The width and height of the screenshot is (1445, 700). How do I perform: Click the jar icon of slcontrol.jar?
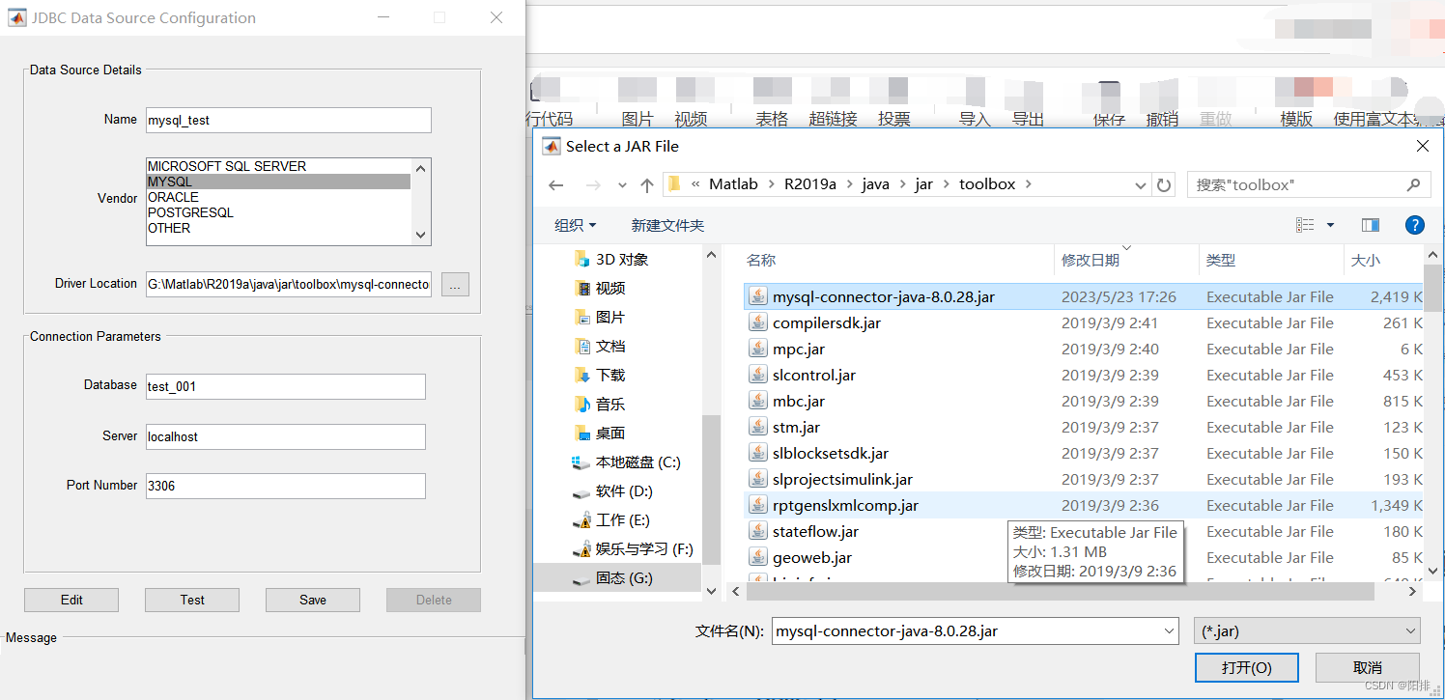758,376
